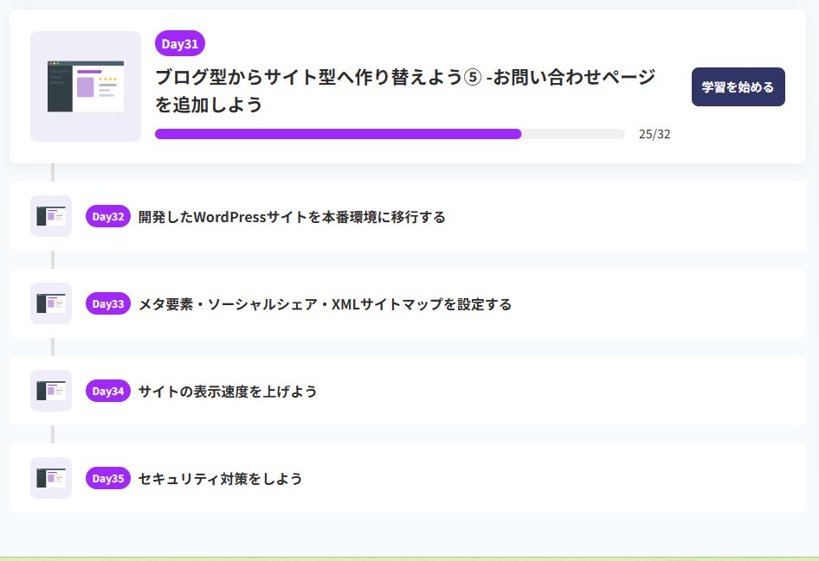Click the 学習を始める button
This screenshot has height=561, width=819.
(738, 86)
